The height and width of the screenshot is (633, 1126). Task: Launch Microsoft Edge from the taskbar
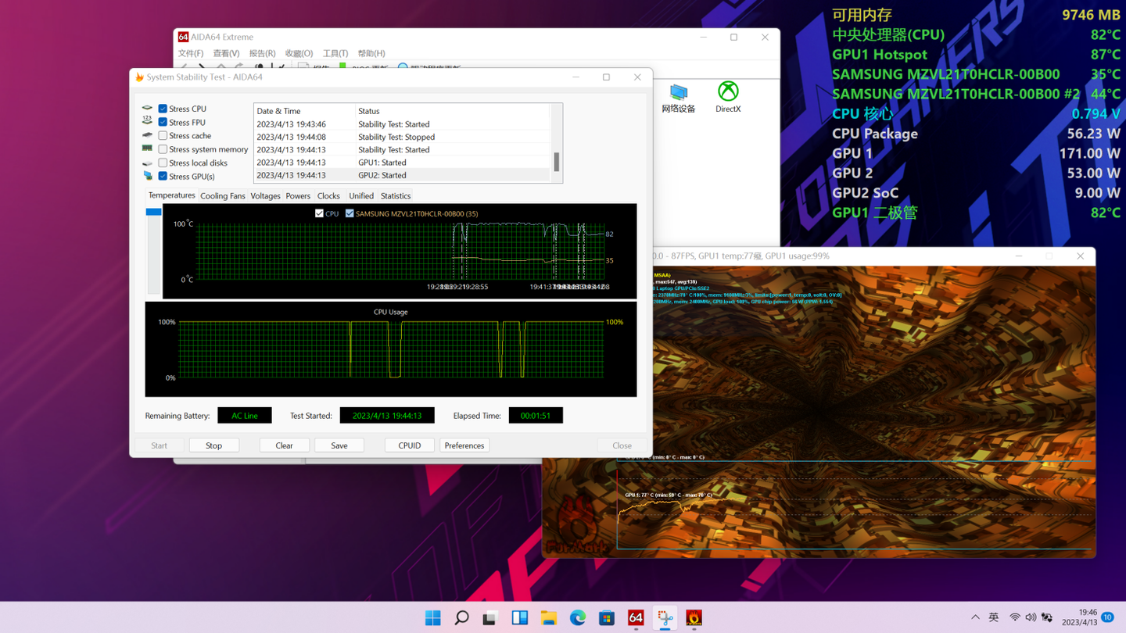pyautogui.click(x=578, y=618)
